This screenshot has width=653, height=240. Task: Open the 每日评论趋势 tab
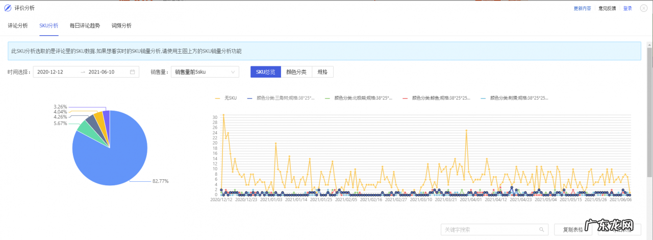pyautogui.click(x=85, y=26)
